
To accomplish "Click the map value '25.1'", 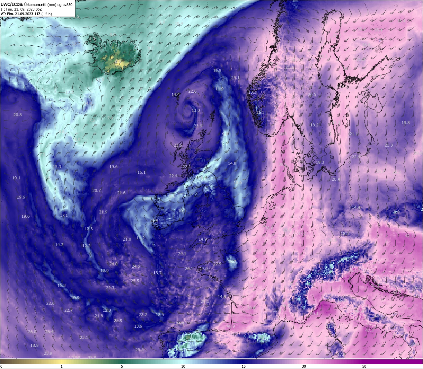I will tap(235, 78).
